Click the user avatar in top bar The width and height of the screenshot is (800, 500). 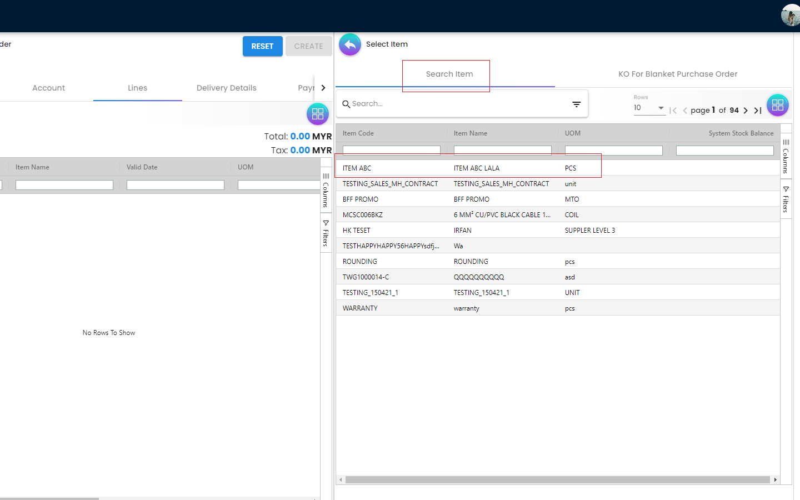(x=791, y=15)
